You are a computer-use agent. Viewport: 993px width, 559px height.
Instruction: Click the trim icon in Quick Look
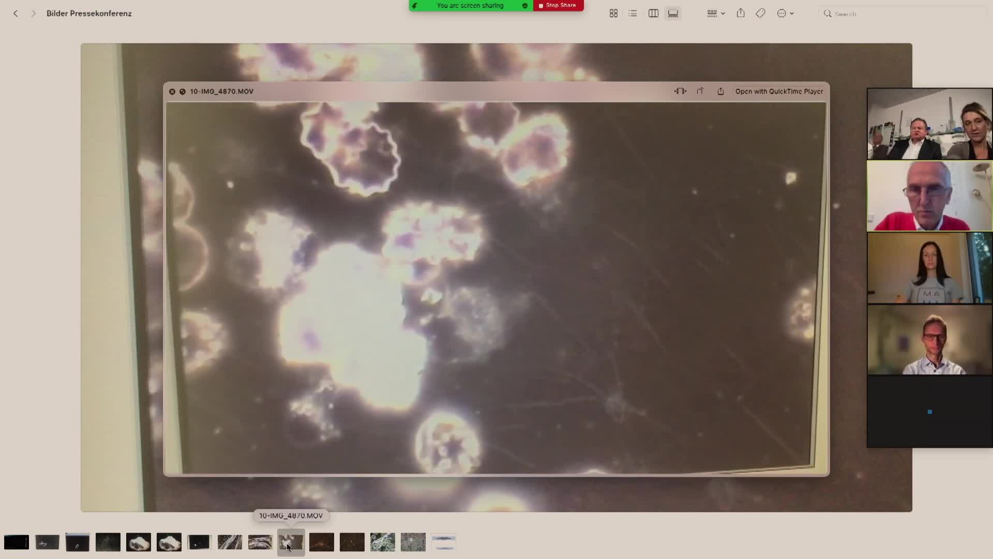680,91
